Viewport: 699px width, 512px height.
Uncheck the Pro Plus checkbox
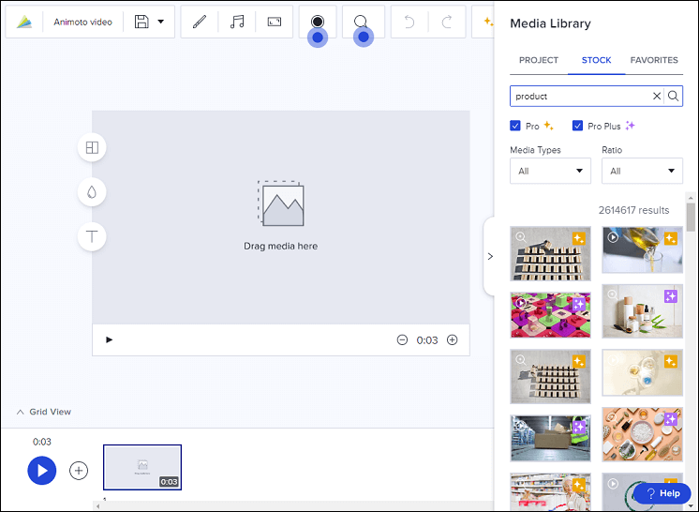coord(577,126)
